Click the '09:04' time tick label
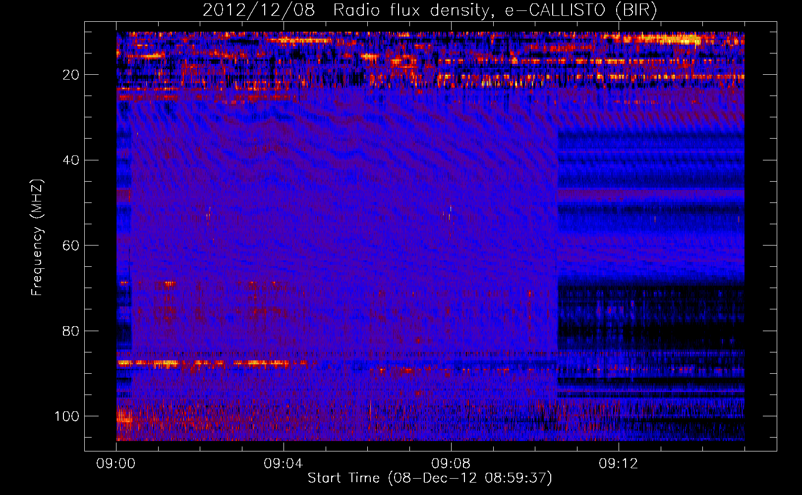The image size is (802, 495). (284, 464)
